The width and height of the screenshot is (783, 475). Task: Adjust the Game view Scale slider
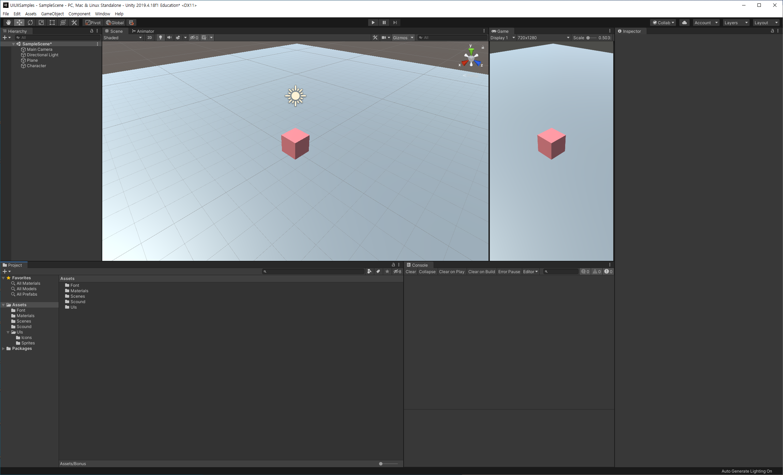coord(588,38)
